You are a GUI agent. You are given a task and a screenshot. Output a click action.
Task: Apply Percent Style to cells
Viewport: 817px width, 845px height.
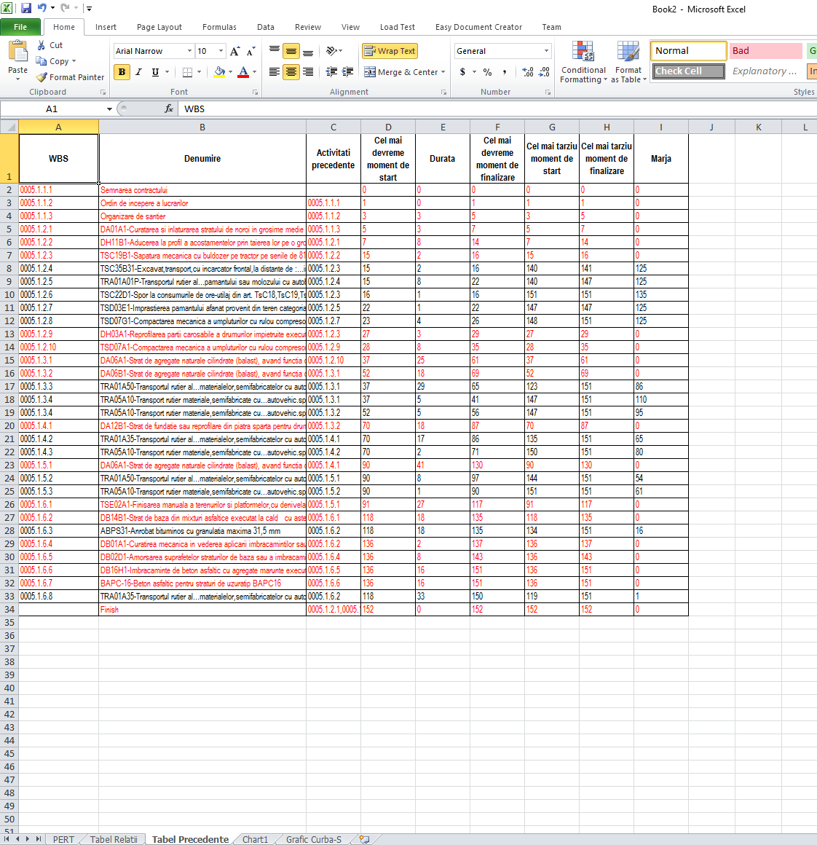point(487,71)
